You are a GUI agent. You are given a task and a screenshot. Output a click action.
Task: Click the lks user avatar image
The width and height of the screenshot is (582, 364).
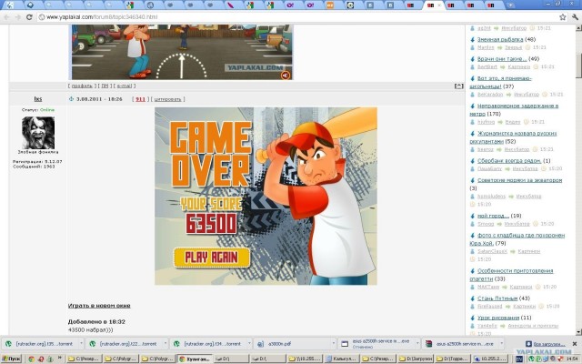(38, 133)
